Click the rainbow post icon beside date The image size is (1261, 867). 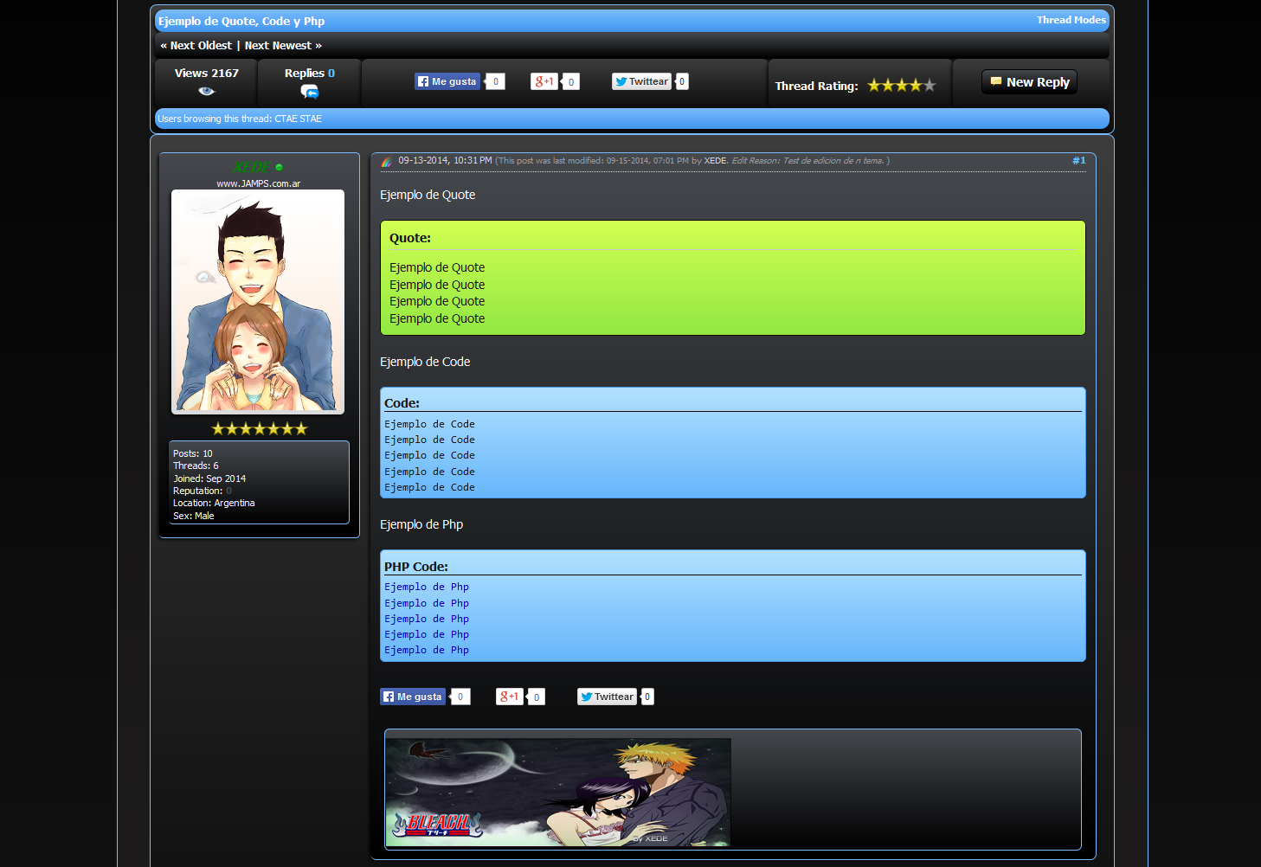point(387,161)
